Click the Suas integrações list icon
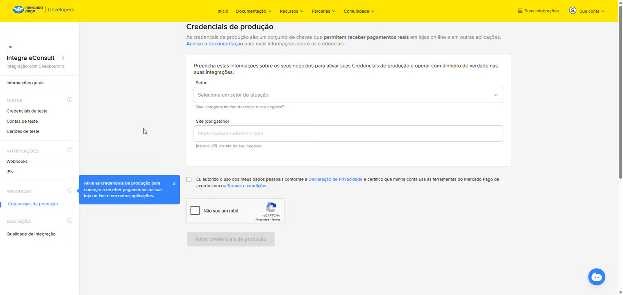This screenshot has width=623, height=295. tap(519, 11)
